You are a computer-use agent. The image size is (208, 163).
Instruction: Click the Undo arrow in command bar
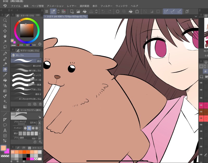(x=103, y=11)
